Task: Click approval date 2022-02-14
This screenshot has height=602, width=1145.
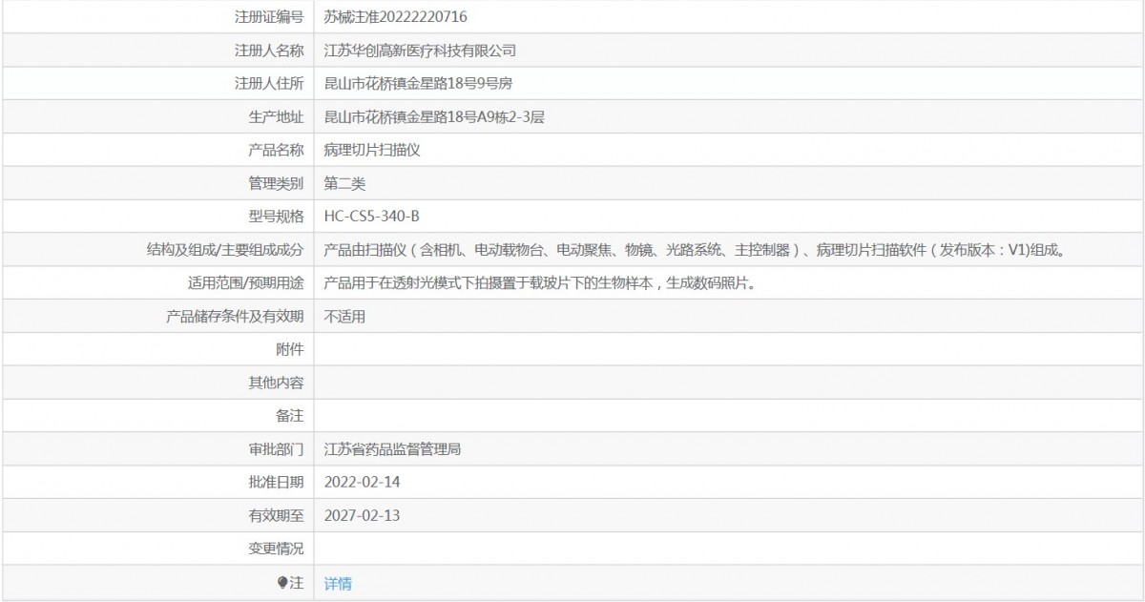Action: click(362, 482)
